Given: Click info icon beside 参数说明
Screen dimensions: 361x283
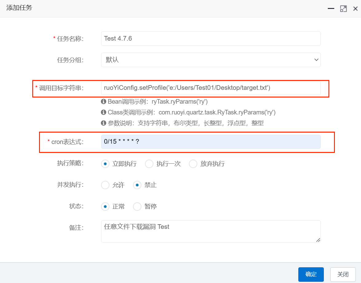Looking at the screenshot, I should pos(104,123).
